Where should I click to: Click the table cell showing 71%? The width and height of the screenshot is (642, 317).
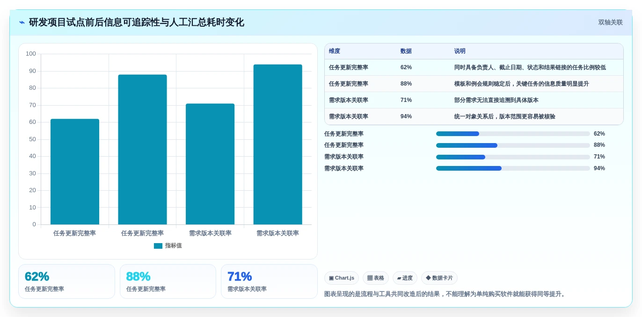pos(406,100)
